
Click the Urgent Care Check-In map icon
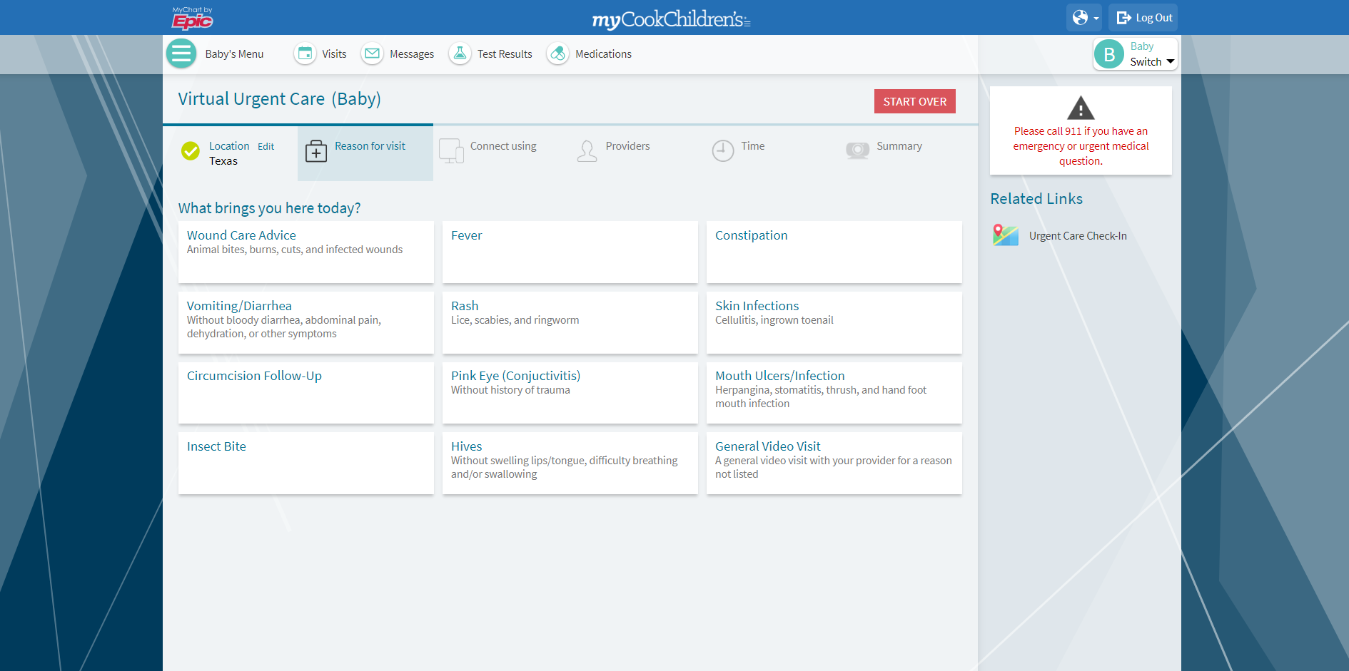(x=1006, y=235)
